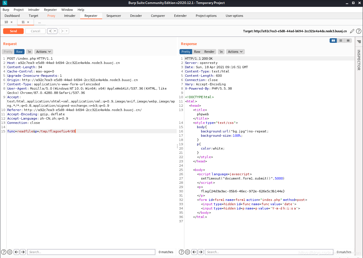Viewport: 363px width, 258px height.
Task: Go to next match in request search
Action: (23, 252)
